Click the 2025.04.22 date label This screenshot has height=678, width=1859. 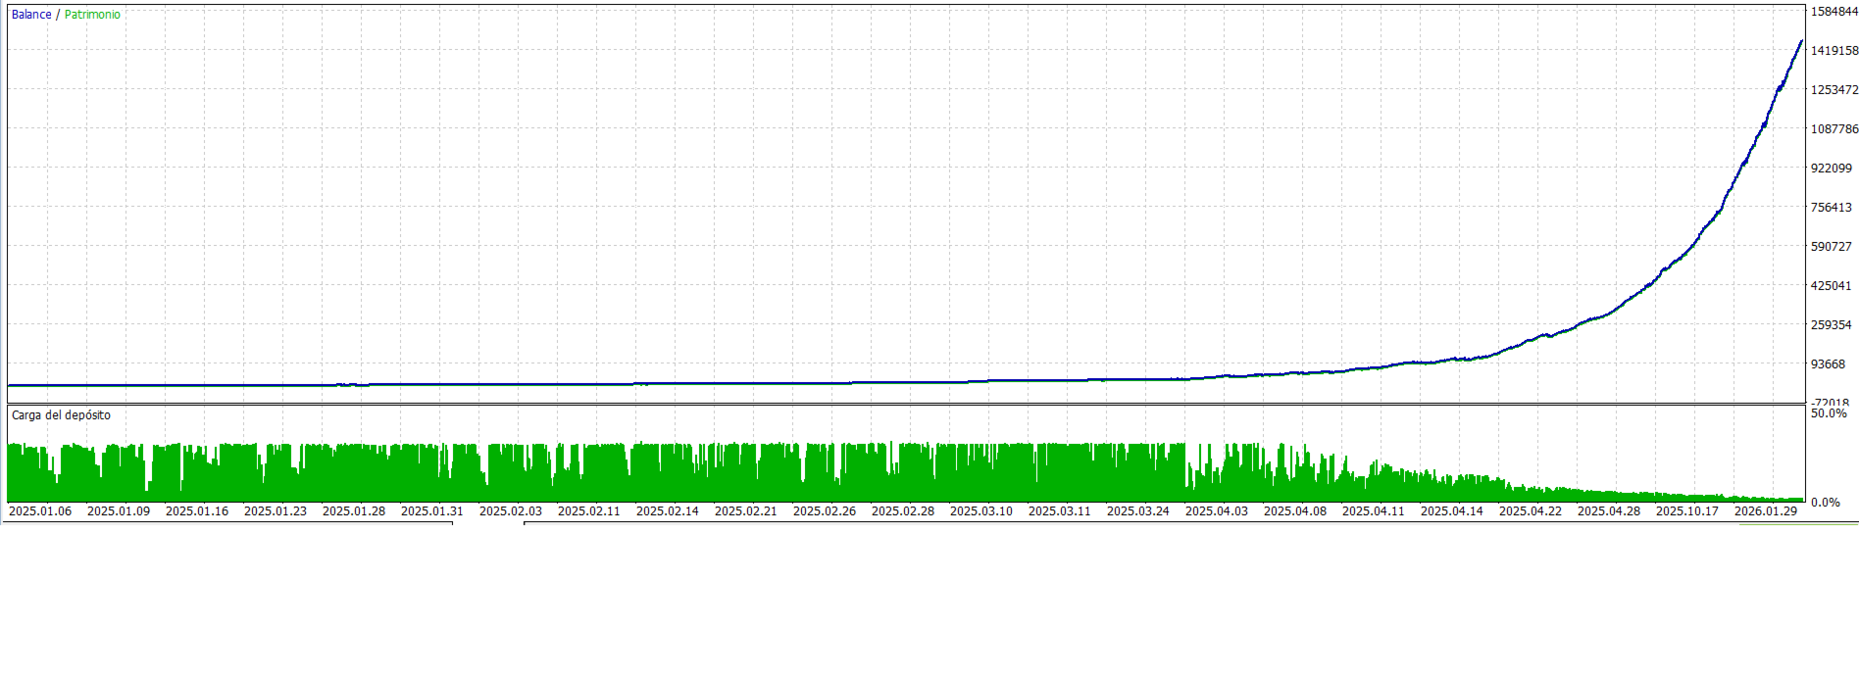click(1531, 511)
